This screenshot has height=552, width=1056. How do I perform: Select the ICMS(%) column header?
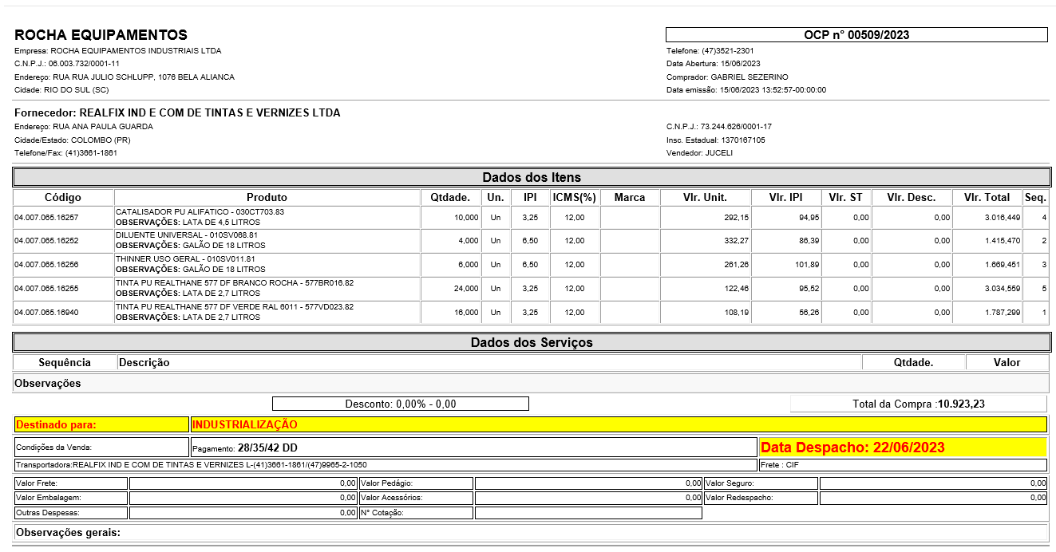pos(574,197)
